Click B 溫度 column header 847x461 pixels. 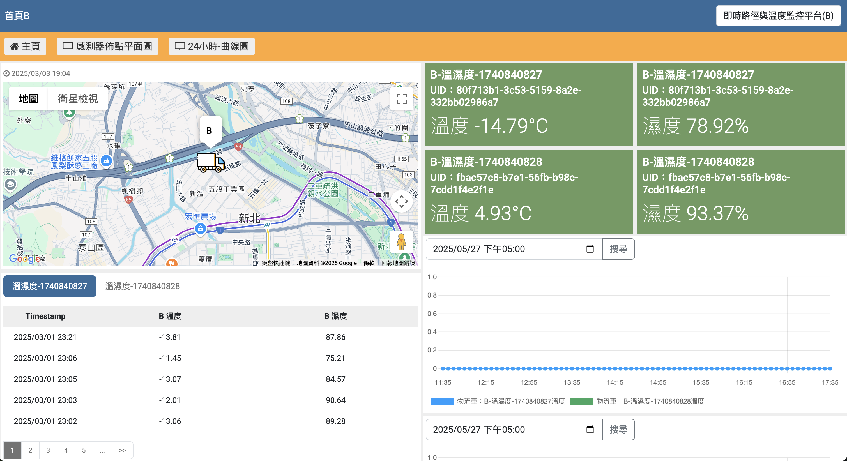(x=170, y=316)
